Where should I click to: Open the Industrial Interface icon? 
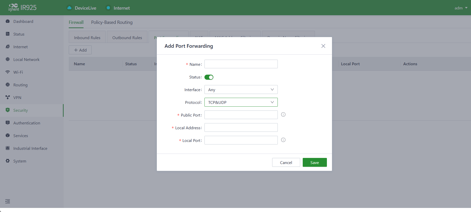(x=8, y=148)
